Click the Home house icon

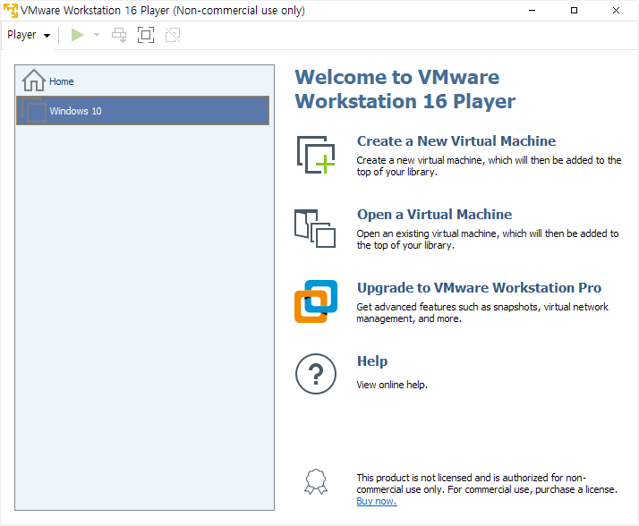(x=34, y=81)
